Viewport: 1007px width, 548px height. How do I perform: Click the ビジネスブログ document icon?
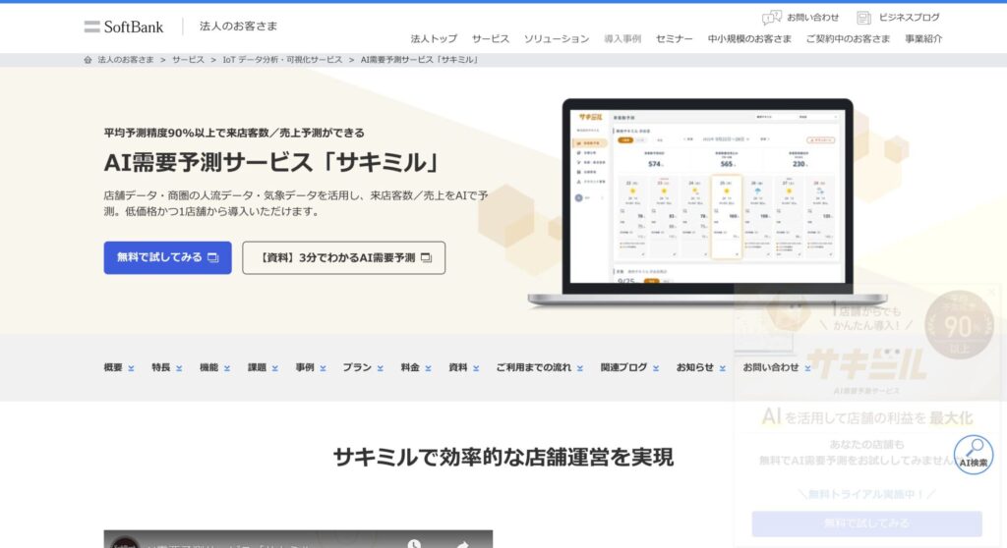863,18
